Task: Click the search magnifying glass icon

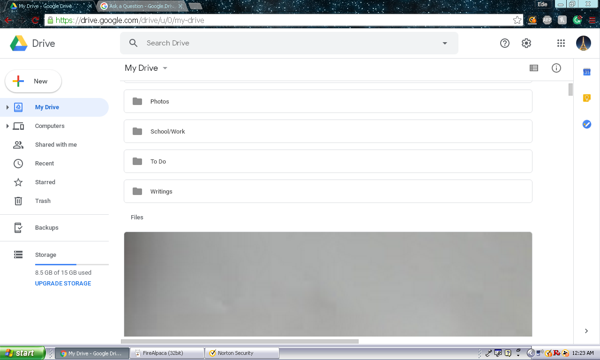Action: (133, 43)
